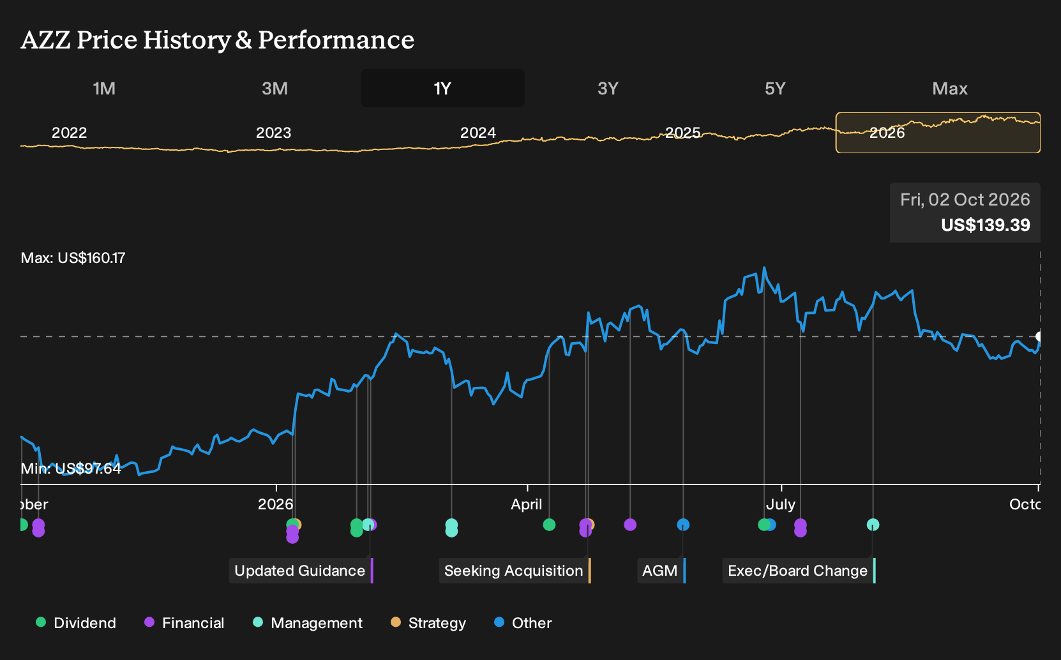Image resolution: width=1061 pixels, height=660 pixels.
Task: View the Max time range tab
Action: [950, 88]
